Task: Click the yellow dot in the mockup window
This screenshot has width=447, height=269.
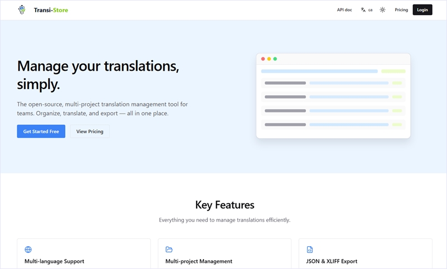Action: [x=269, y=59]
